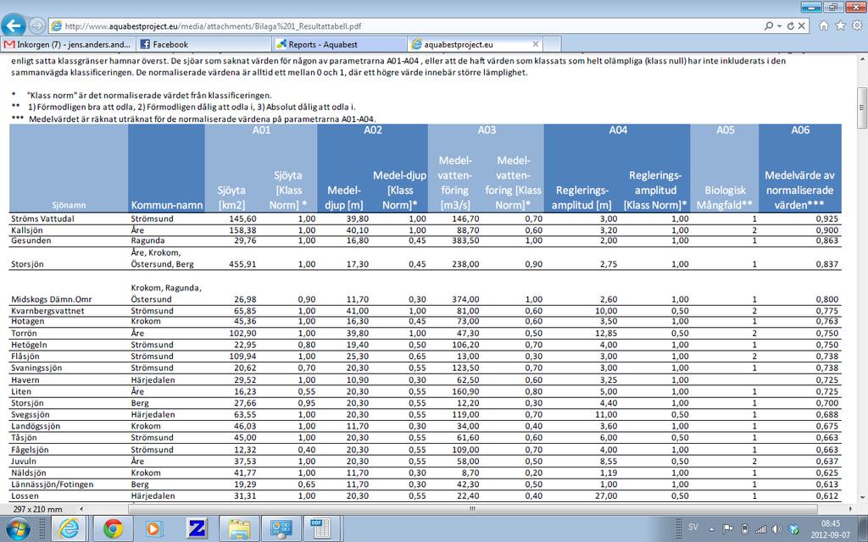Image resolution: width=868 pixels, height=542 pixels.
Task: Open Windows Media Player from the taskbar
Action: pos(154,528)
